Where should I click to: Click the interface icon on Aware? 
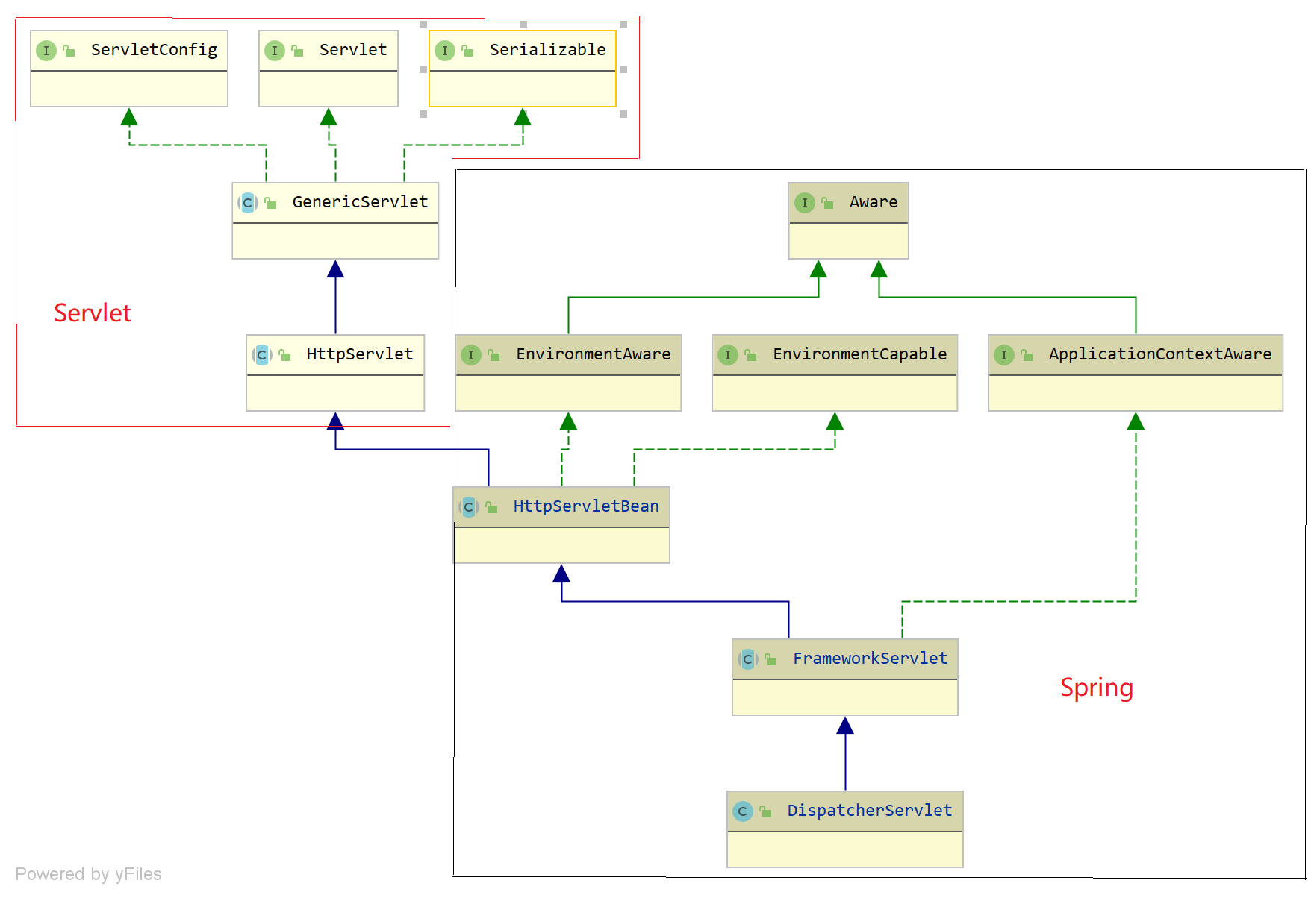[x=805, y=202]
